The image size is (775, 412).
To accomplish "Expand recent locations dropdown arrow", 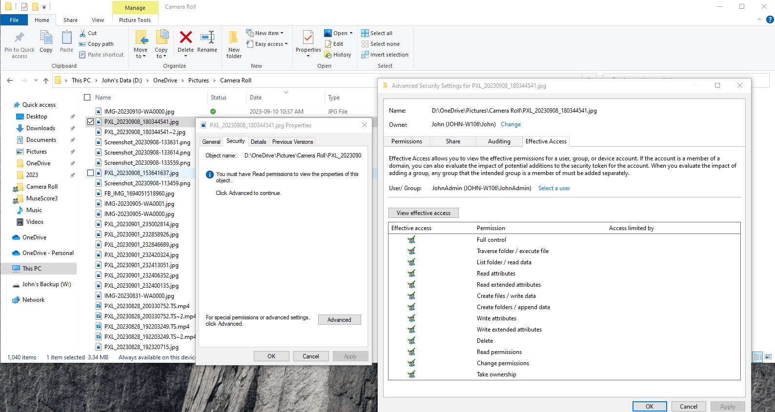I will coord(36,80).
